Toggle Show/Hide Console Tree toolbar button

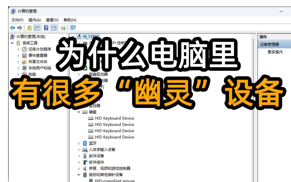coord(37,28)
